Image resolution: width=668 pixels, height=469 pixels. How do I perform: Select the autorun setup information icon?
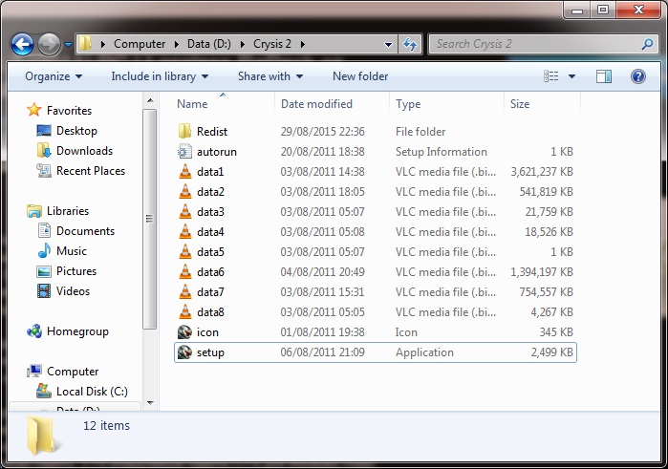(x=184, y=151)
